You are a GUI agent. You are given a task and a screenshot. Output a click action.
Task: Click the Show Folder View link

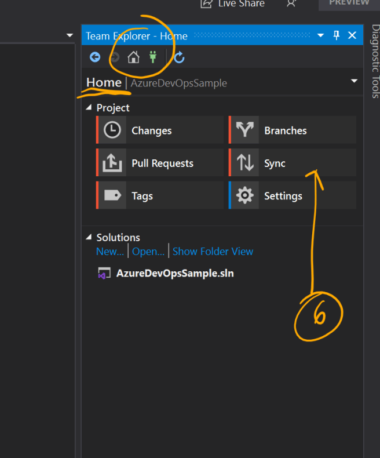(x=213, y=251)
